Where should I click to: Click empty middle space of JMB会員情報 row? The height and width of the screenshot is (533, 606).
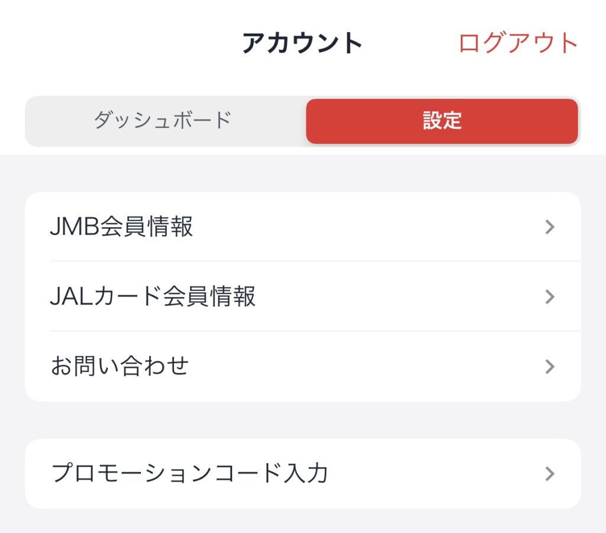point(367,227)
